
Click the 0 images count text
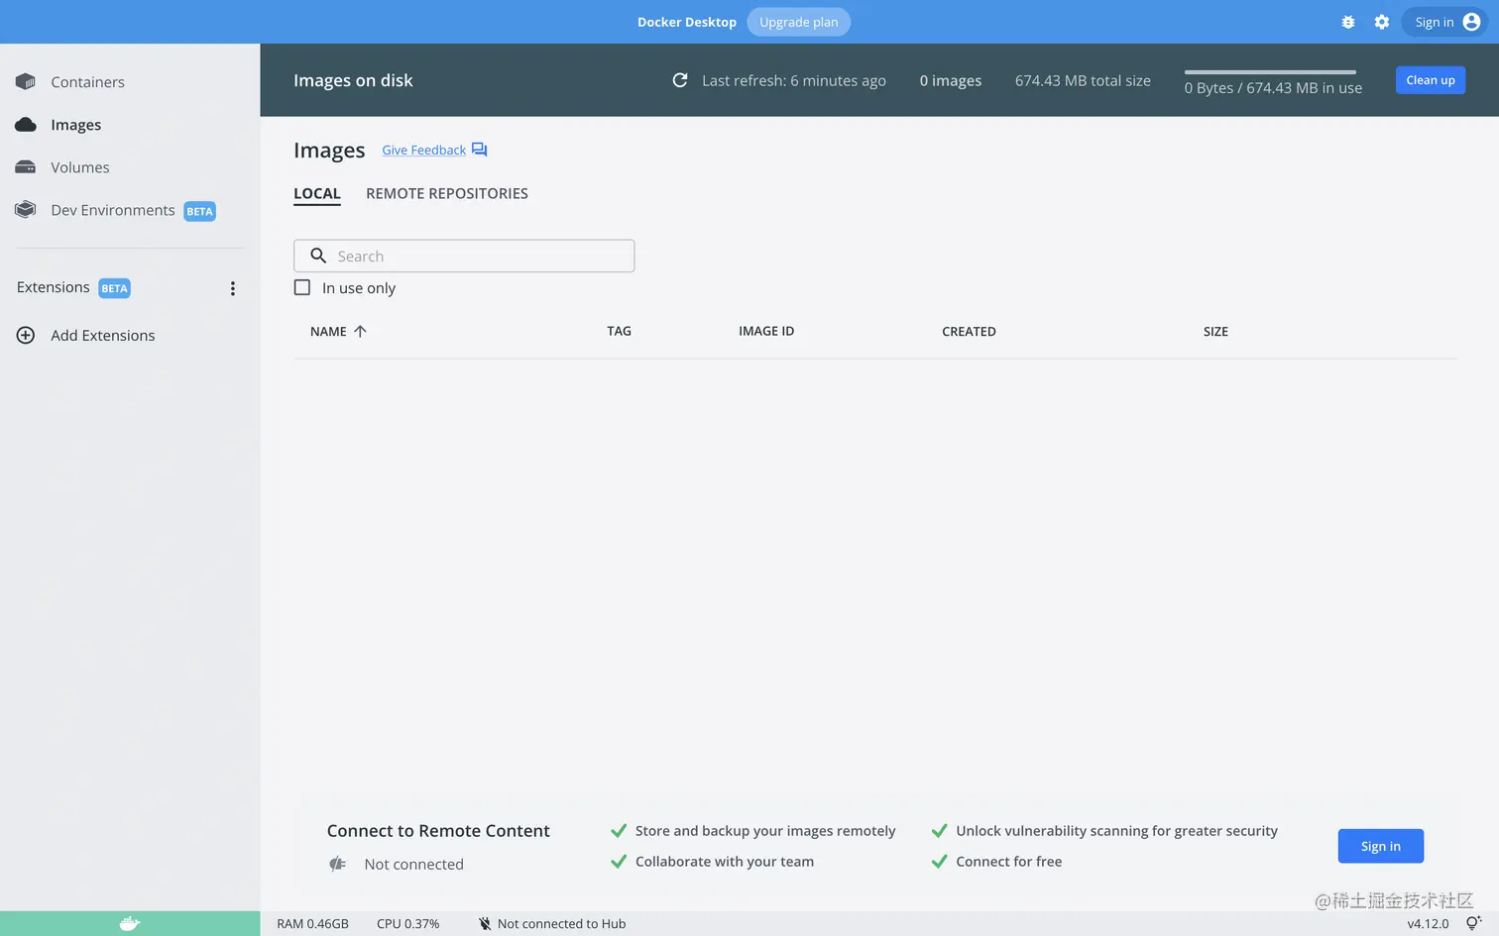pyautogui.click(x=950, y=80)
